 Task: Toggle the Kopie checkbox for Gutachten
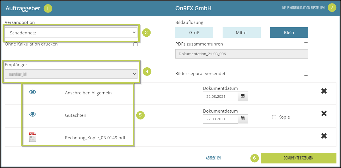274,117
